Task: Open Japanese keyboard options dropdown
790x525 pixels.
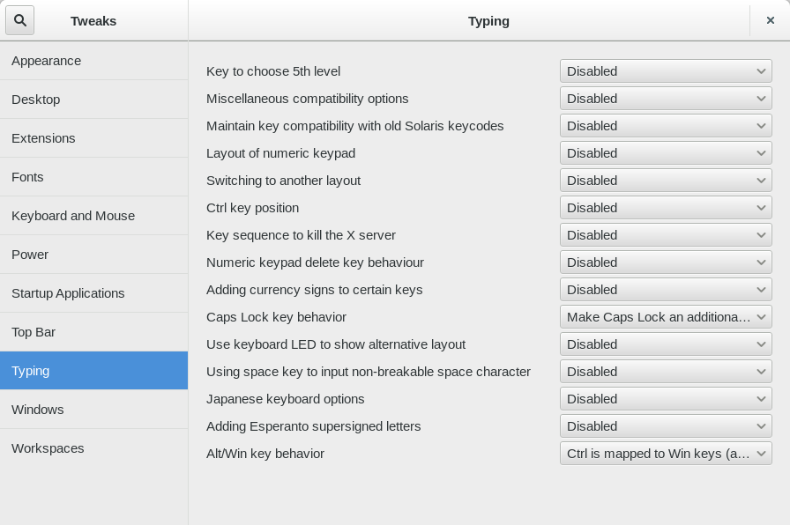Action: pos(666,399)
